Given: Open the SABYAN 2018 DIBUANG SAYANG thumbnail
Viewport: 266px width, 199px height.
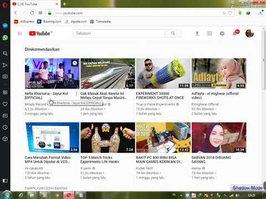Looking at the screenshot, I should pos(219,138).
